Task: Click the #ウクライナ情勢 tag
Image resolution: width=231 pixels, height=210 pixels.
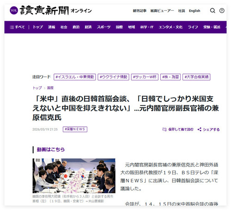Action: [x=113, y=77]
